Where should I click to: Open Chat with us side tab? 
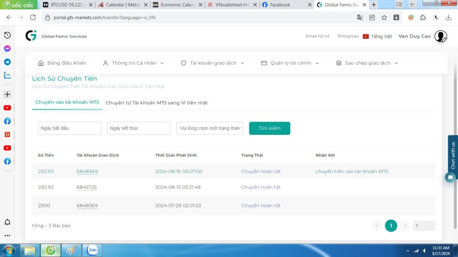[x=453, y=155]
